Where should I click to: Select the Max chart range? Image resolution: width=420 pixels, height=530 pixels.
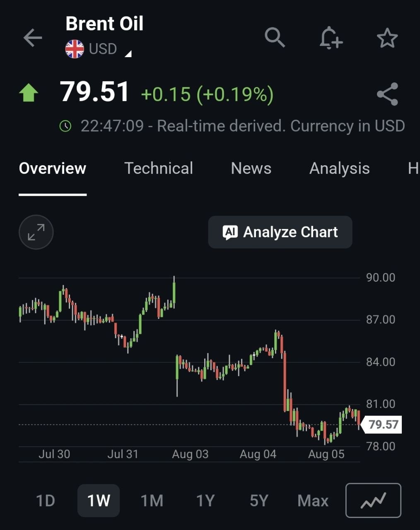tap(313, 501)
